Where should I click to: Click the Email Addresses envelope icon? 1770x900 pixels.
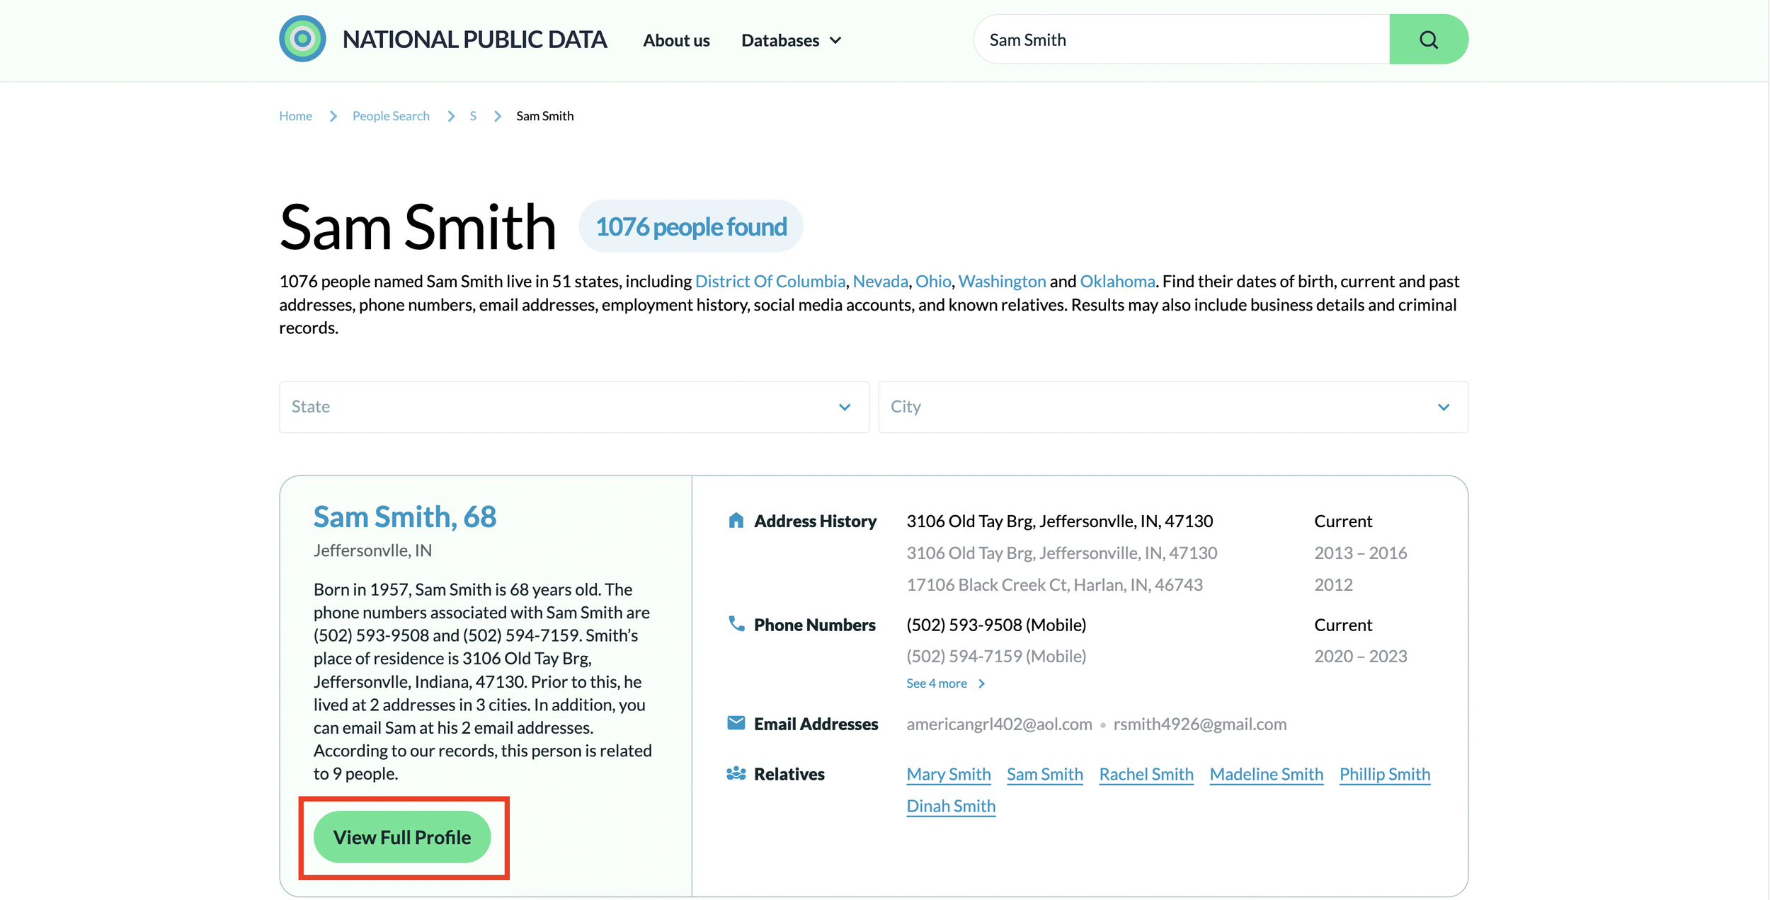point(736,723)
